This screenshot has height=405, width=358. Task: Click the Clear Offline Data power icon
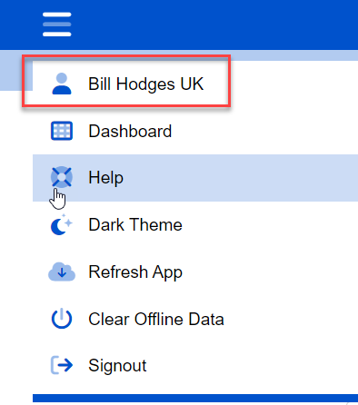[62, 319]
